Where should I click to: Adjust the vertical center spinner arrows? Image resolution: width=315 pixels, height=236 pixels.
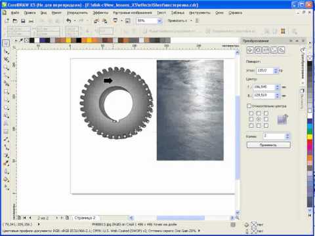278,96
